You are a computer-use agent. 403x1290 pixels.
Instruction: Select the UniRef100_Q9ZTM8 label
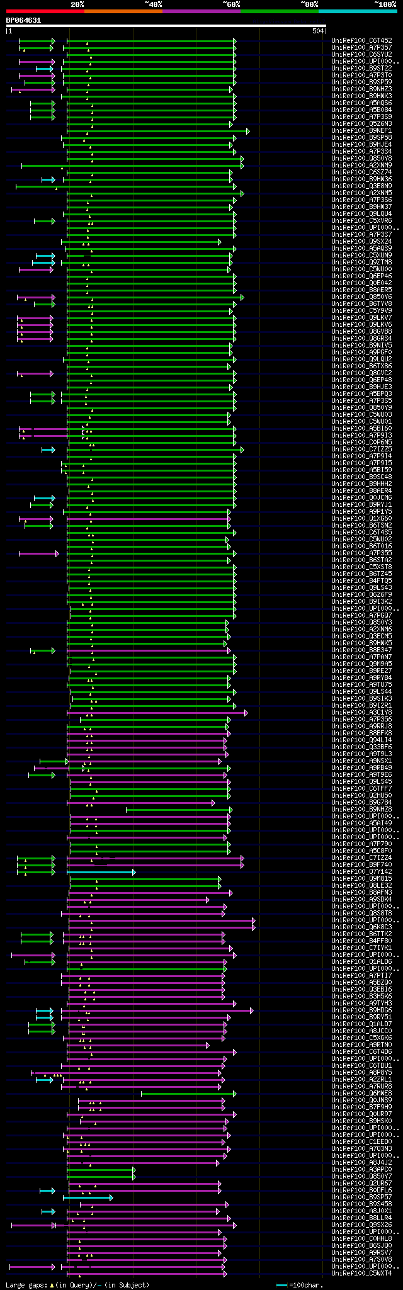point(361,263)
